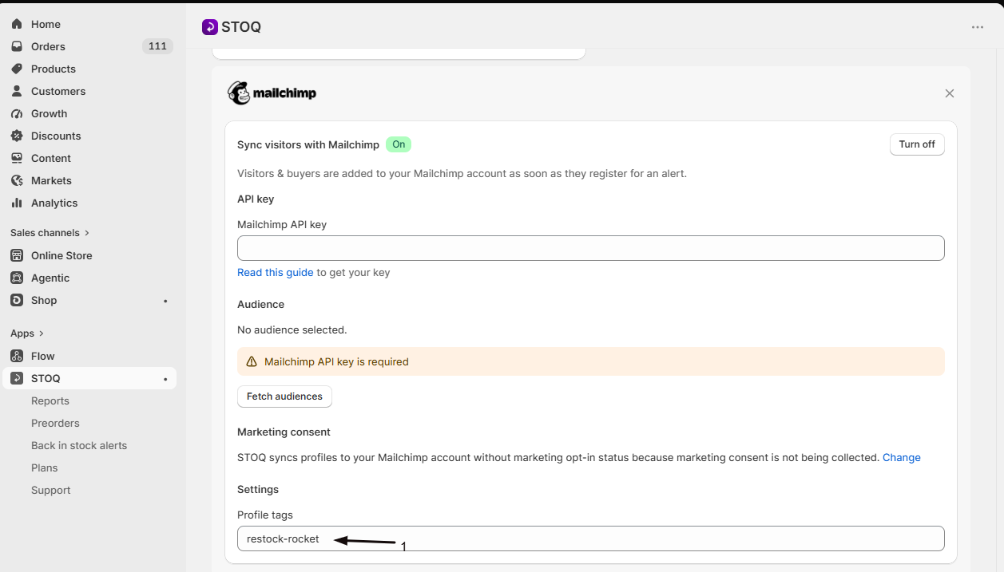Click the Analytics bar chart icon
1004x572 pixels.
tap(17, 203)
